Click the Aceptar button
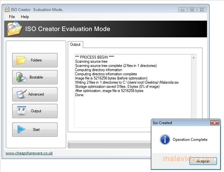This screenshot has height=172, width=224. click(x=203, y=161)
